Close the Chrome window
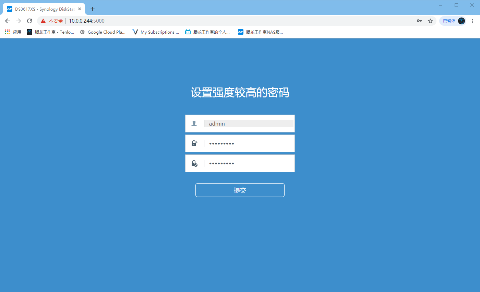 click(472, 5)
